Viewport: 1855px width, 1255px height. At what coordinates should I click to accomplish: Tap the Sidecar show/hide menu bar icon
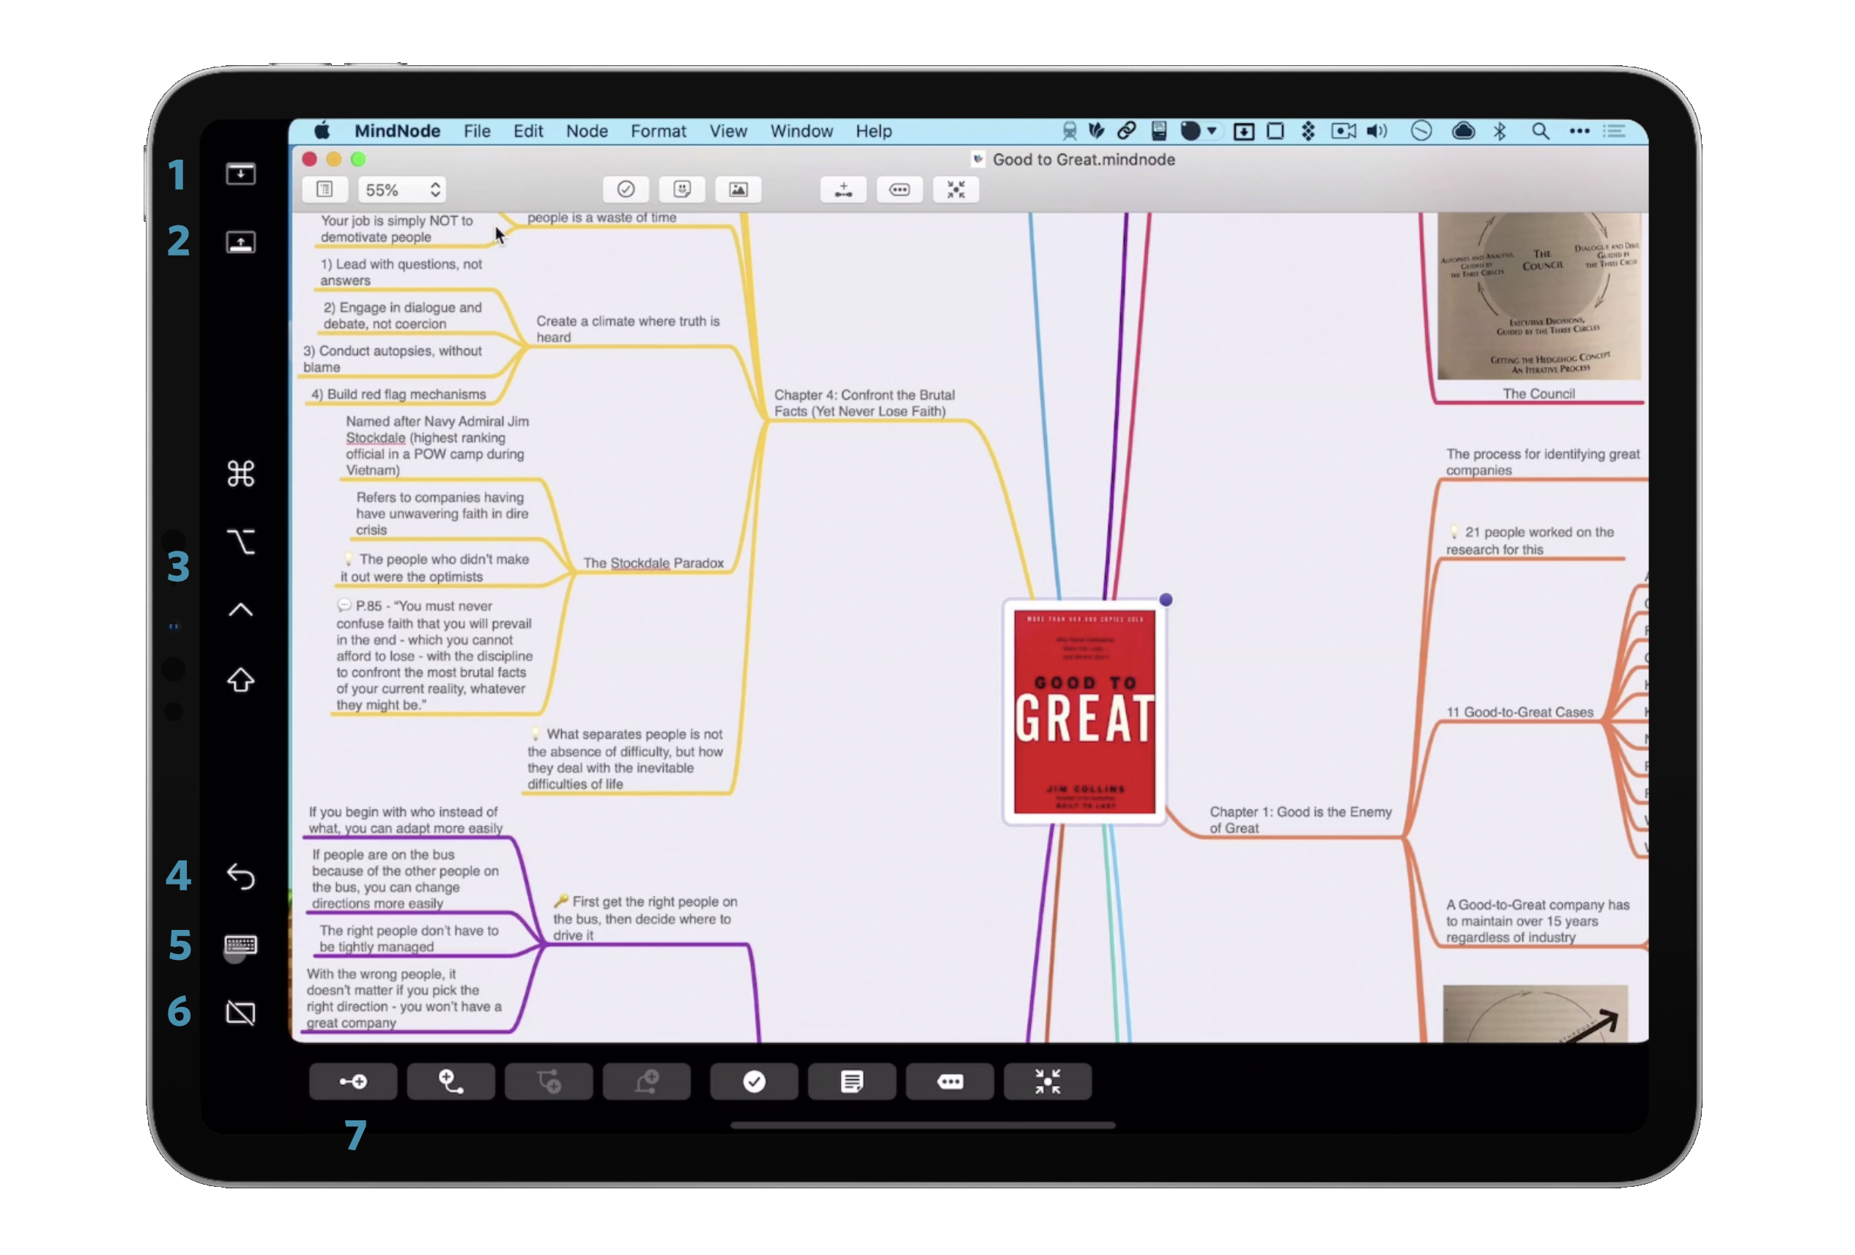click(x=240, y=173)
